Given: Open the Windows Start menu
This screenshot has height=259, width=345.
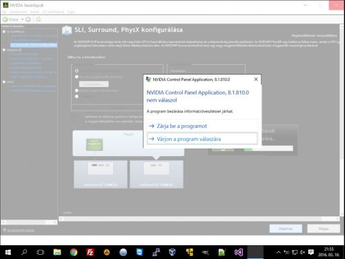Looking at the screenshot, I should pyautogui.click(x=8, y=253).
